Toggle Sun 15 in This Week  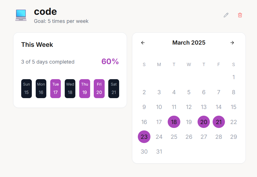point(27,89)
